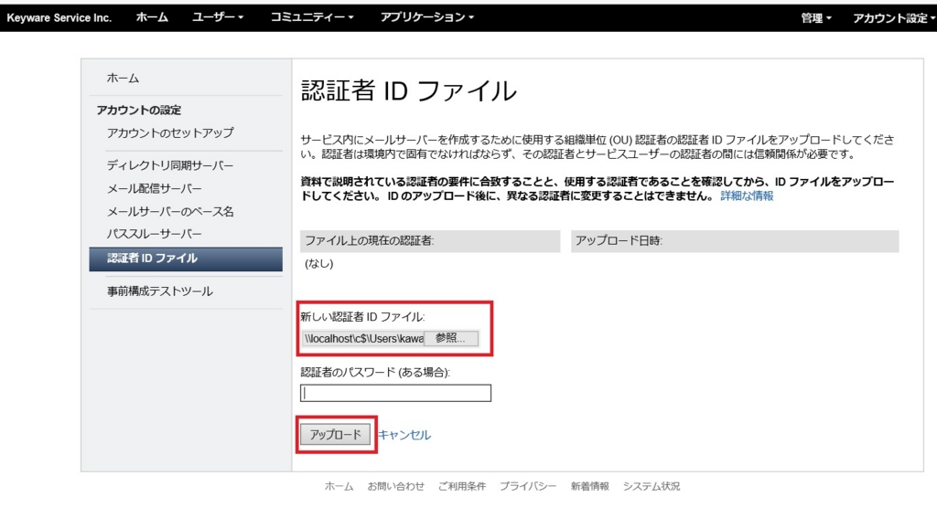Click the file path field for new certifier ID
The height and width of the screenshot is (518, 937).
pyautogui.click(x=362, y=338)
